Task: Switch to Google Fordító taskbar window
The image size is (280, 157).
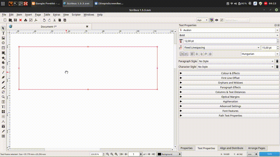Action: pyautogui.click(x=45, y=3)
